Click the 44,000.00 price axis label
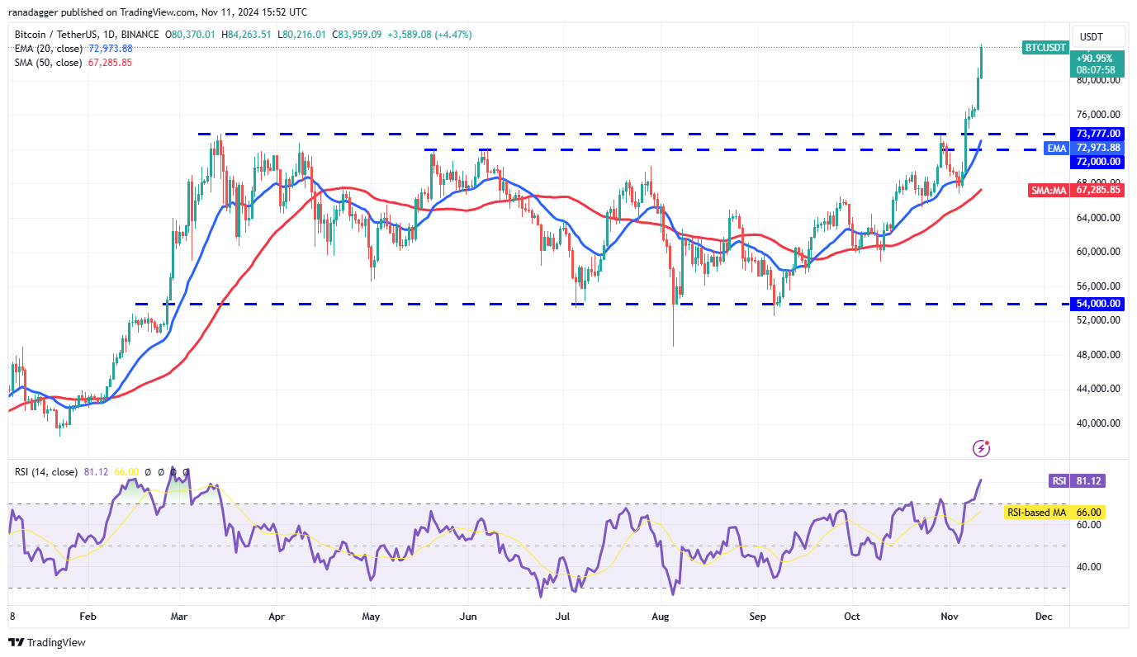Viewport: 1137px width, 657px height. [x=1099, y=389]
